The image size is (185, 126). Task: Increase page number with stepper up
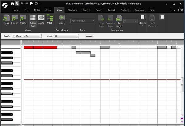[x=135, y=20]
